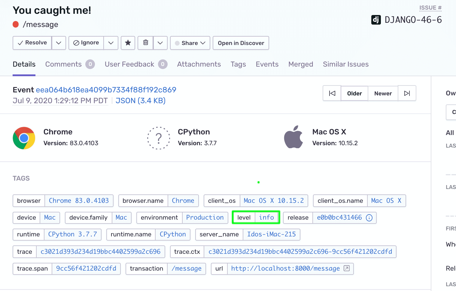Click the event ID link eea064b618ea4099b7334f88f192c869

click(x=106, y=89)
